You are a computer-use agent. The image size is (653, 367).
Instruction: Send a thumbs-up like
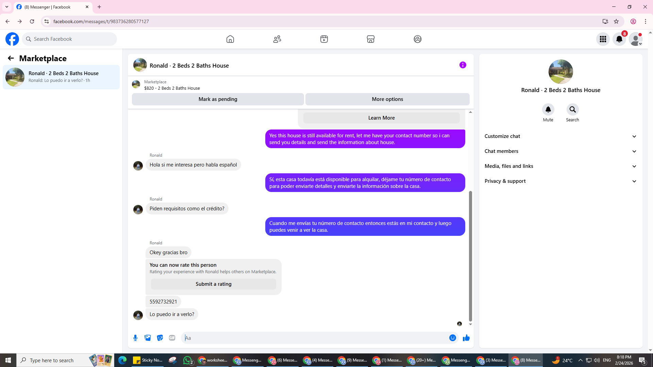click(466, 338)
